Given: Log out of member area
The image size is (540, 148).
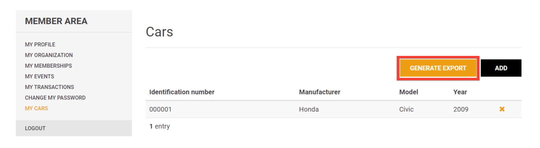Looking at the screenshot, I should coord(35,128).
